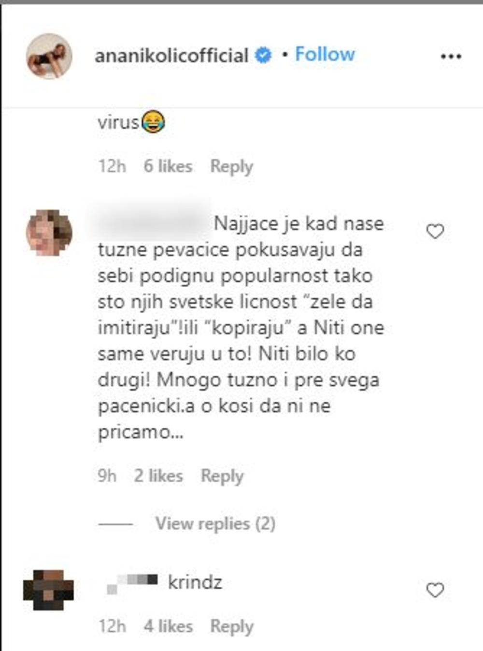
Task: Open ananikolicofficial profile picture
Action: click(x=49, y=56)
